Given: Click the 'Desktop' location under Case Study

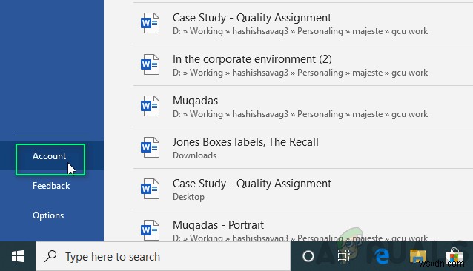Looking at the screenshot, I should pos(188,197).
